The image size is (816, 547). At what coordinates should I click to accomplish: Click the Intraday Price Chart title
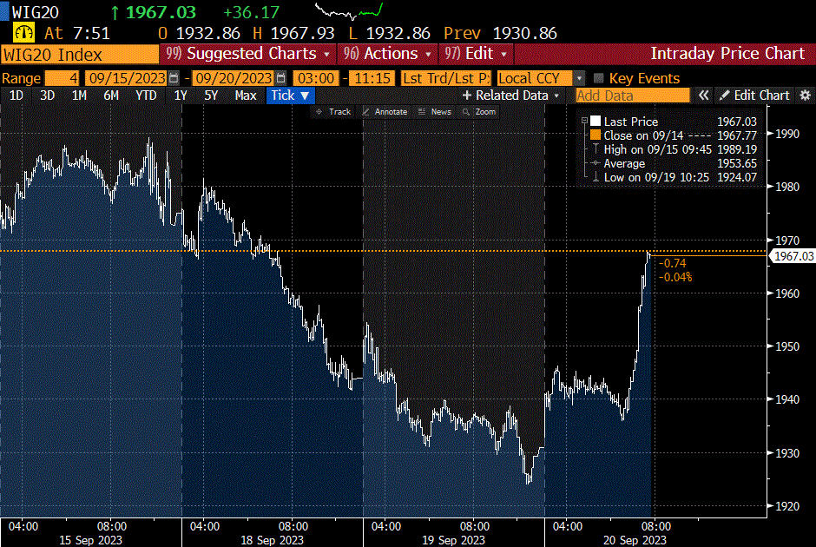[x=727, y=54]
